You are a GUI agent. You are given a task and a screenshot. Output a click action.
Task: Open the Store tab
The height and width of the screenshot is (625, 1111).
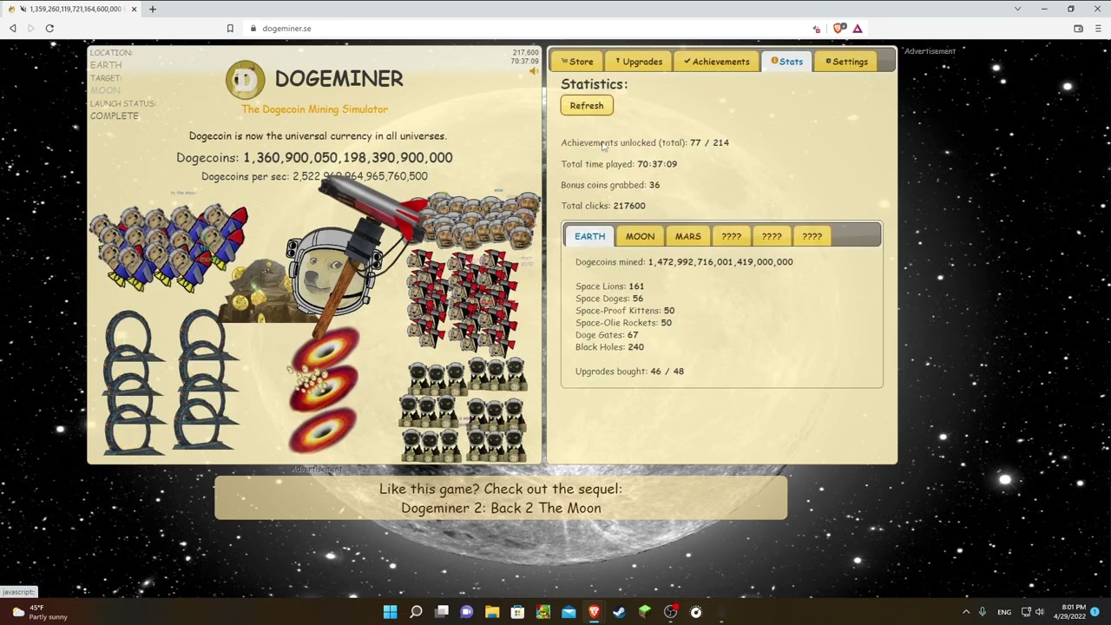(x=577, y=62)
